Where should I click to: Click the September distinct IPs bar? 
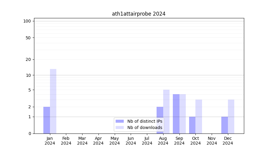coord(176,114)
